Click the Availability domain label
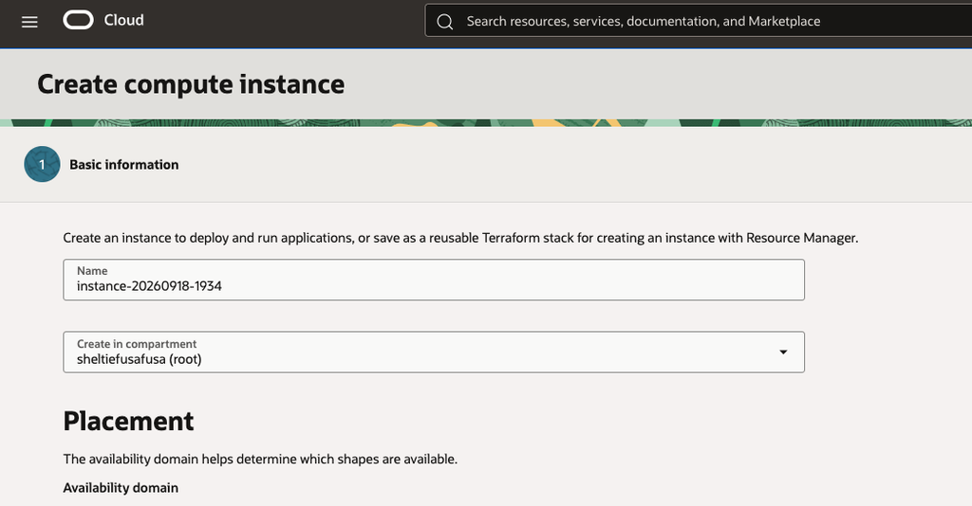 (121, 488)
